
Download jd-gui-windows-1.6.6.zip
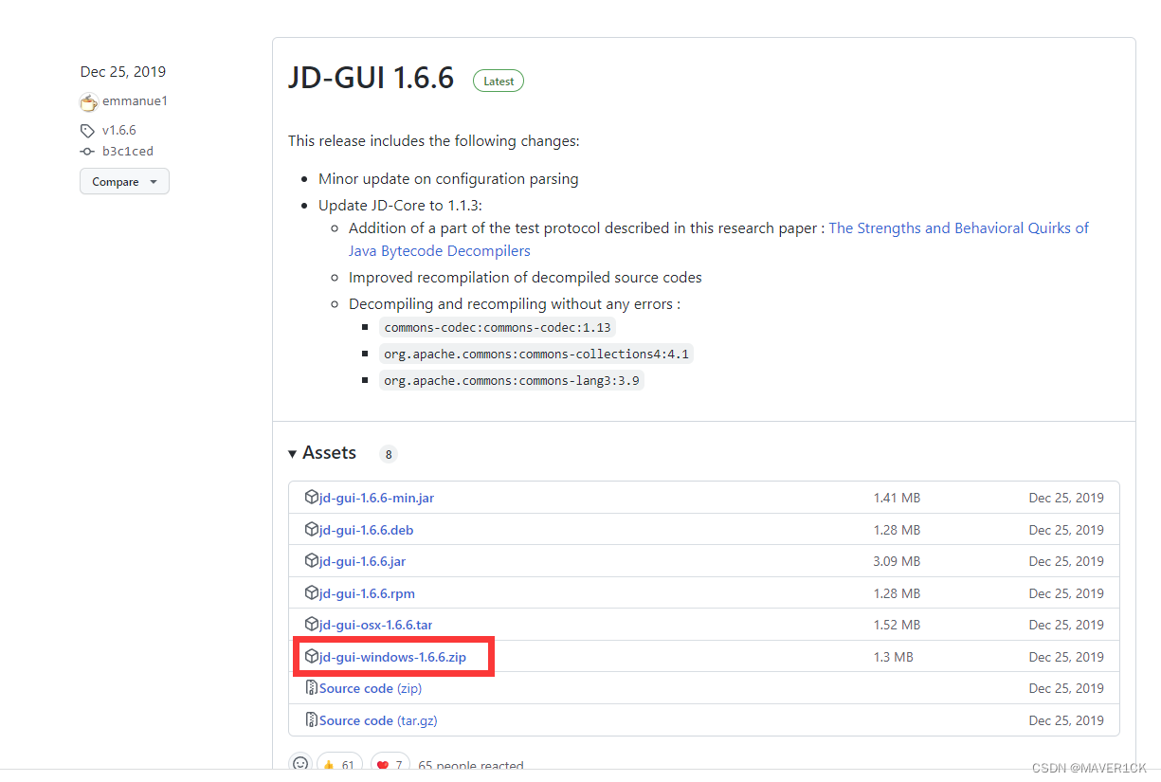tap(393, 657)
